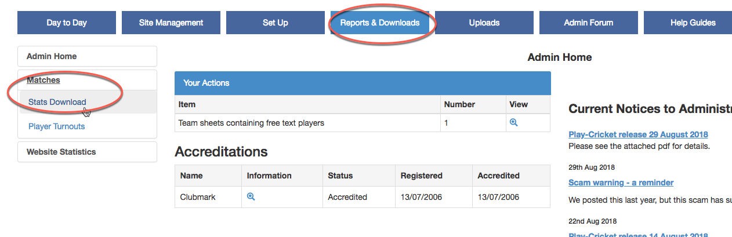
Task: Click the Accreditations heading
Action: [x=221, y=152]
